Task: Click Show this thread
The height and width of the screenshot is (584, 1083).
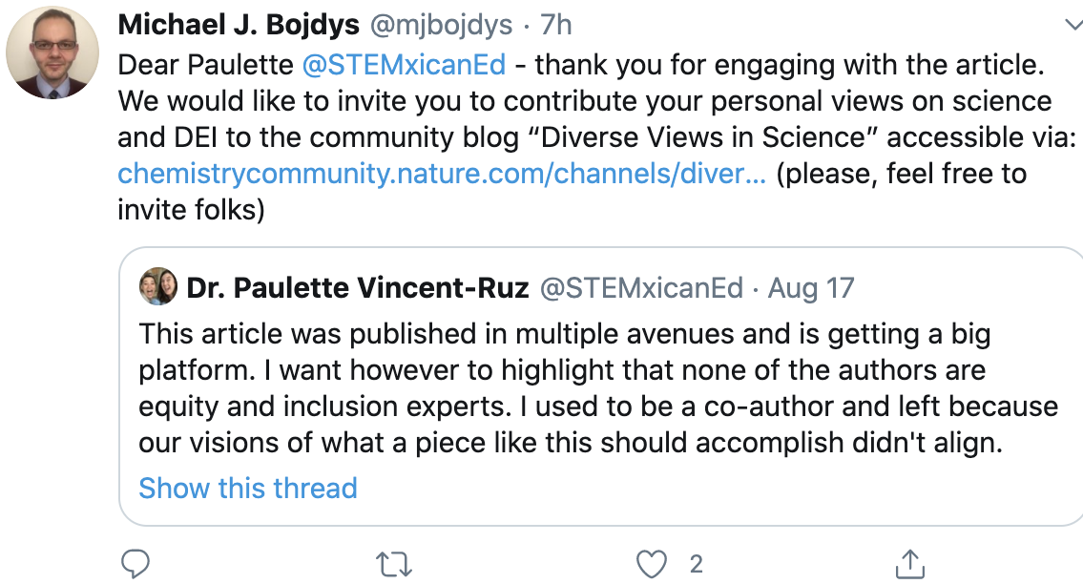Action: tap(248, 488)
